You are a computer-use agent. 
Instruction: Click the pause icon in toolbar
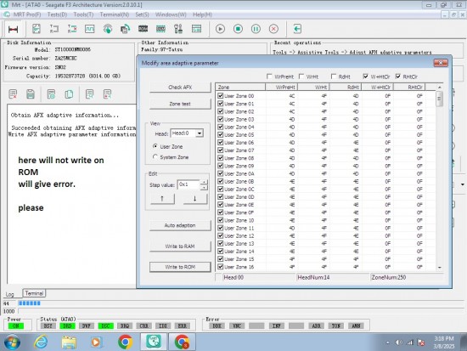256,29
